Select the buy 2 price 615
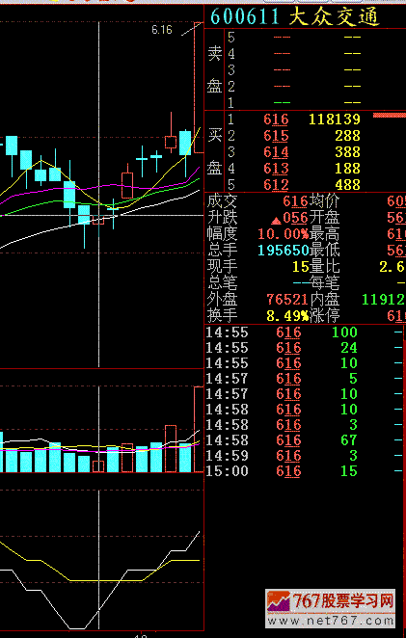 coord(276,136)
